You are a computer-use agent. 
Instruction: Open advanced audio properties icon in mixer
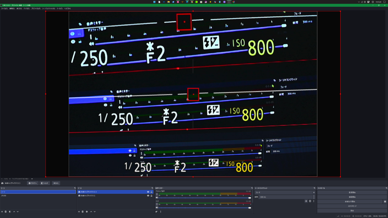(156, 212)
